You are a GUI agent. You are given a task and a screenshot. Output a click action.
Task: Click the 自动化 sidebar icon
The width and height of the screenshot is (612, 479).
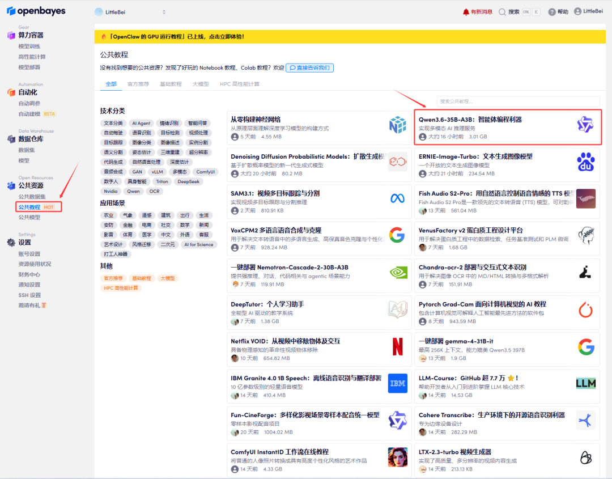coord(11,92)
